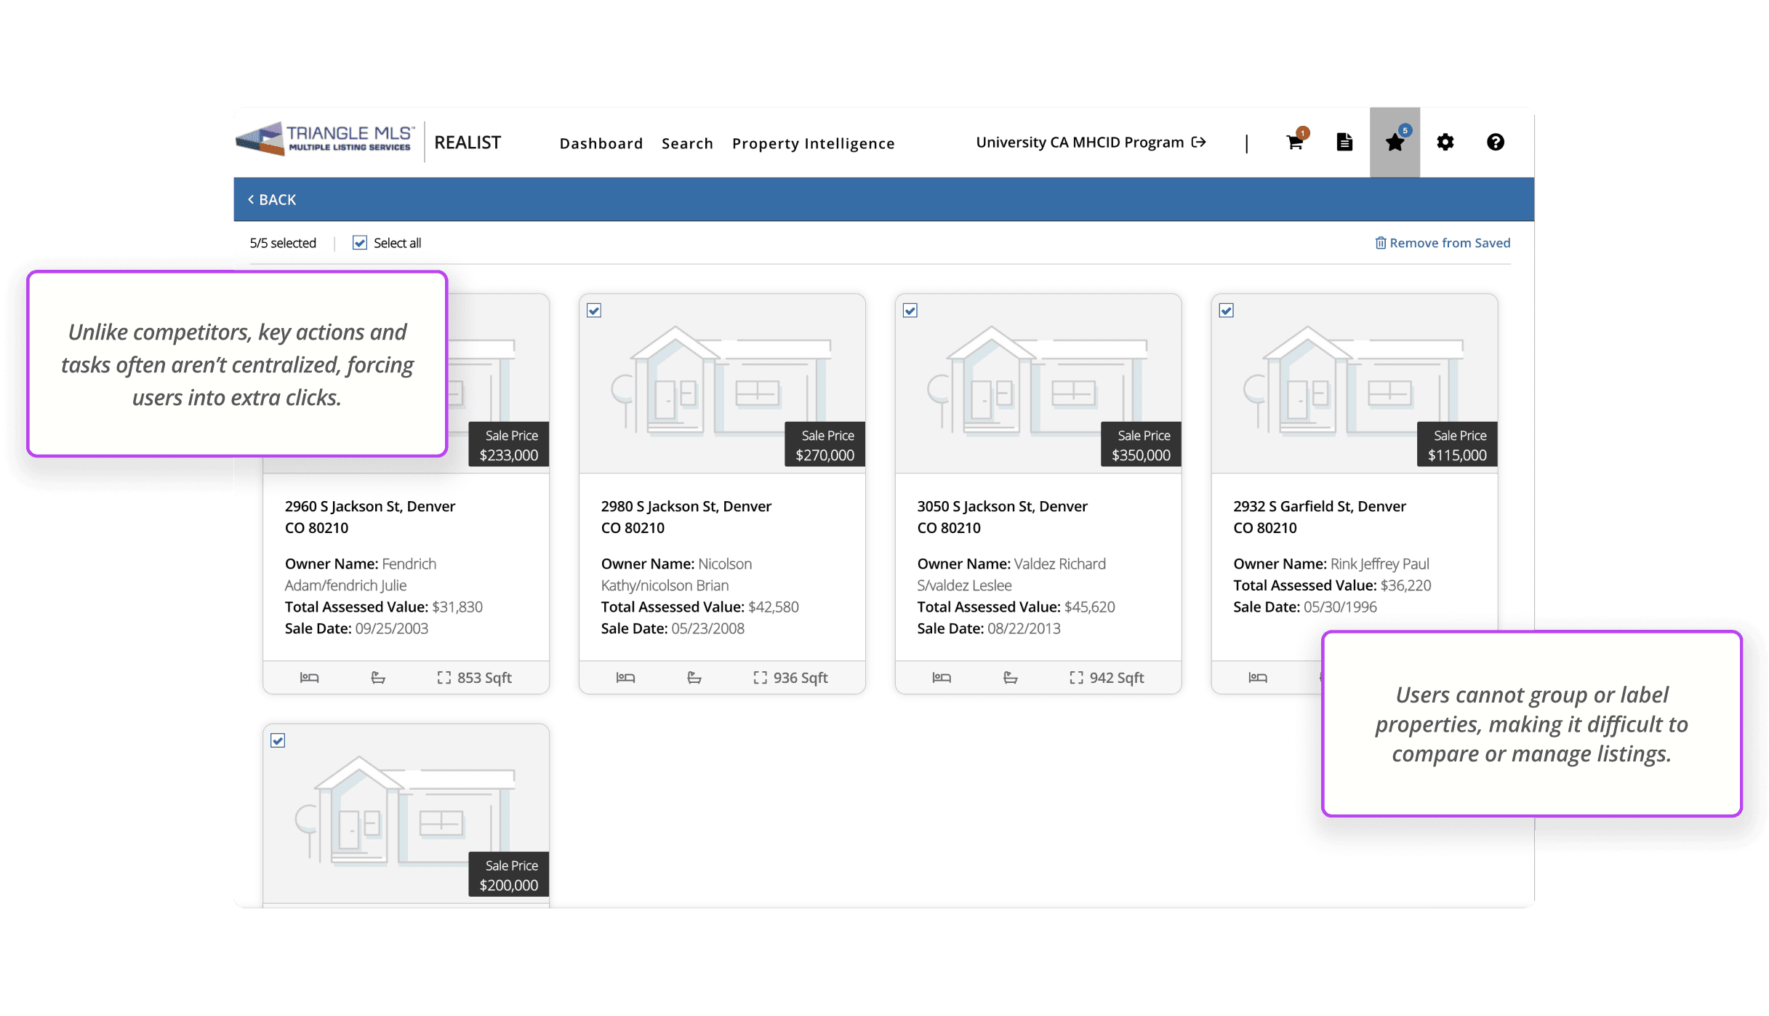Toggle checkbox on the $200,000 property card
This screenshot has height=1016, width=1769.
click(x=278, y=741)
